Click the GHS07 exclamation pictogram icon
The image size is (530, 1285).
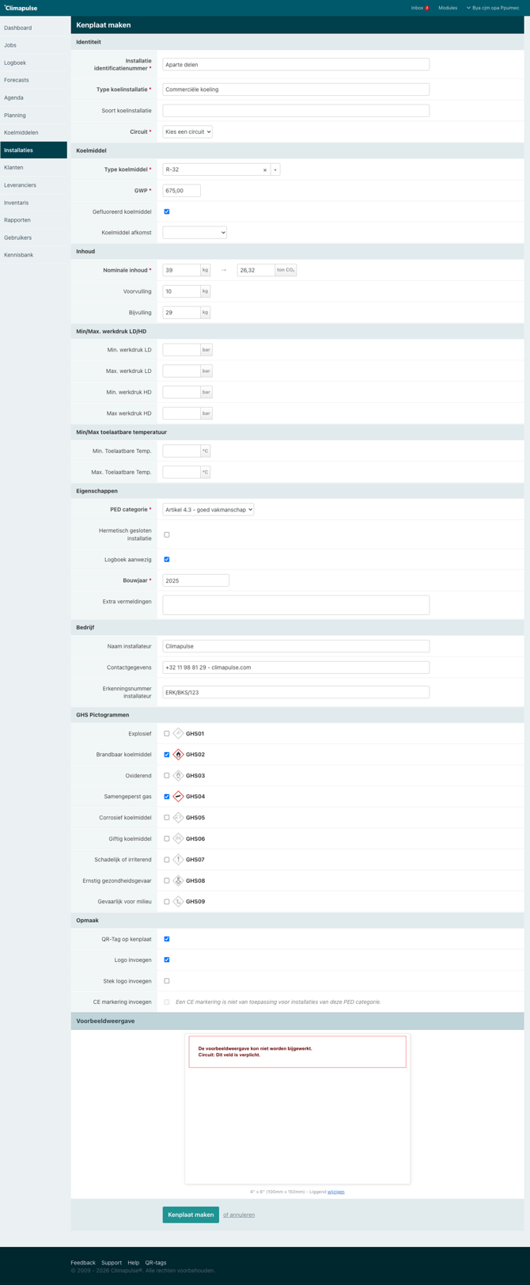click(178, 860)
